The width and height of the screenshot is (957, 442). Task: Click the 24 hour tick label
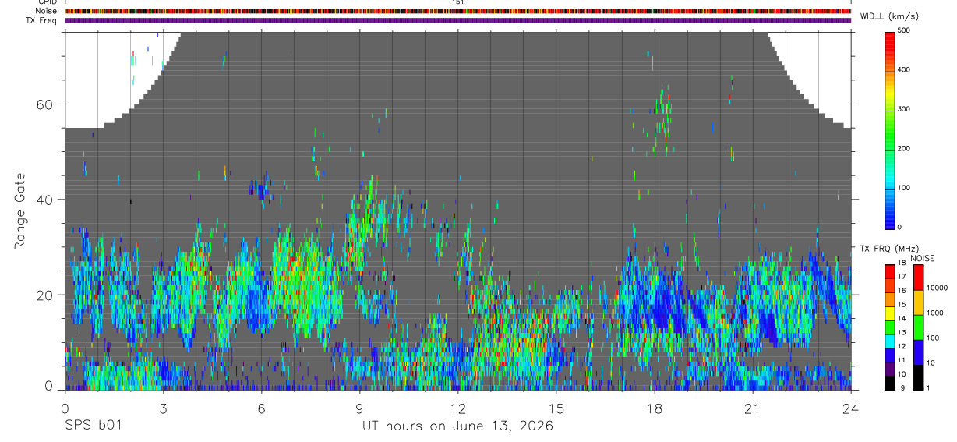click(x=851, y=408)
